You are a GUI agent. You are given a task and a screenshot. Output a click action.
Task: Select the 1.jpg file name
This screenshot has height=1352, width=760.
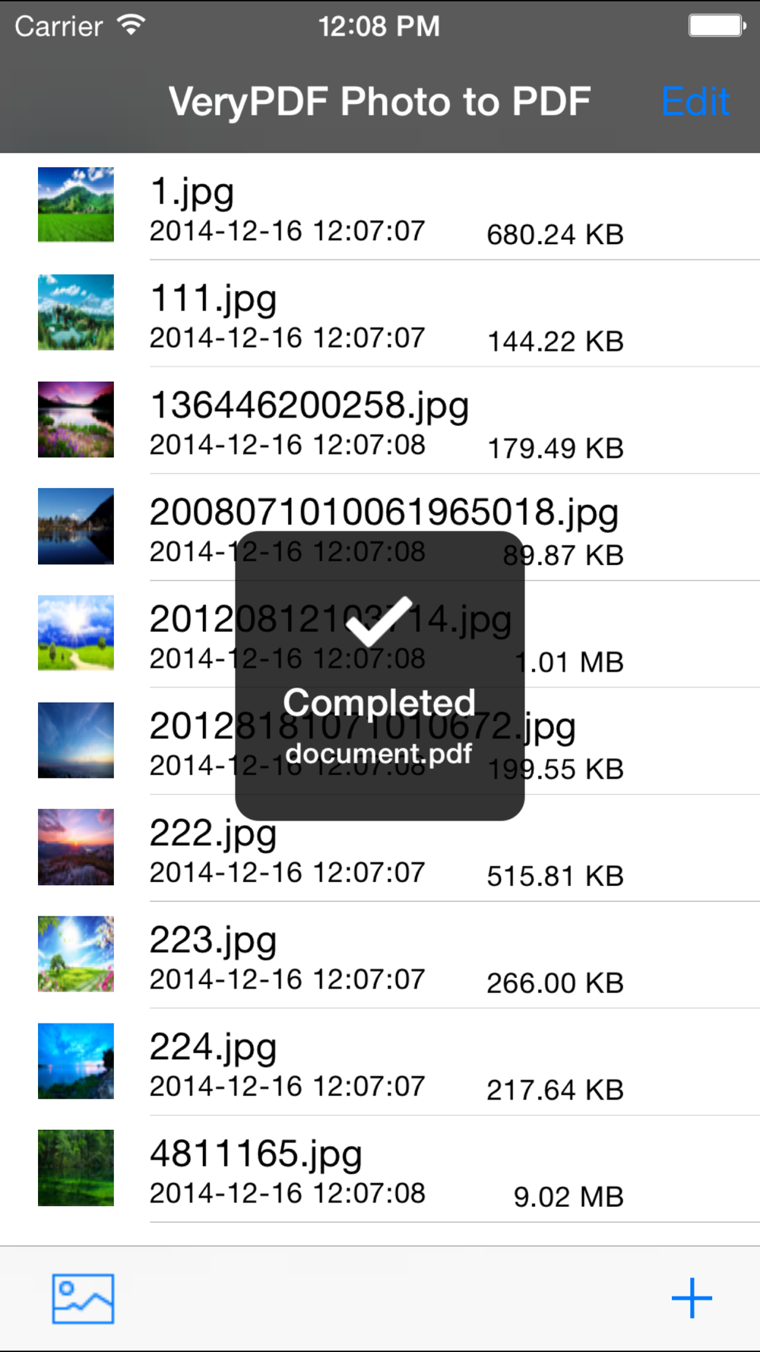(x=192, y=192)
